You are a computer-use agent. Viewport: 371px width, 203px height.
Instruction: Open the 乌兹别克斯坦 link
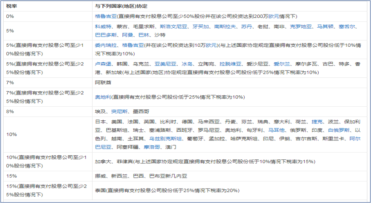(x=165, y=139)
